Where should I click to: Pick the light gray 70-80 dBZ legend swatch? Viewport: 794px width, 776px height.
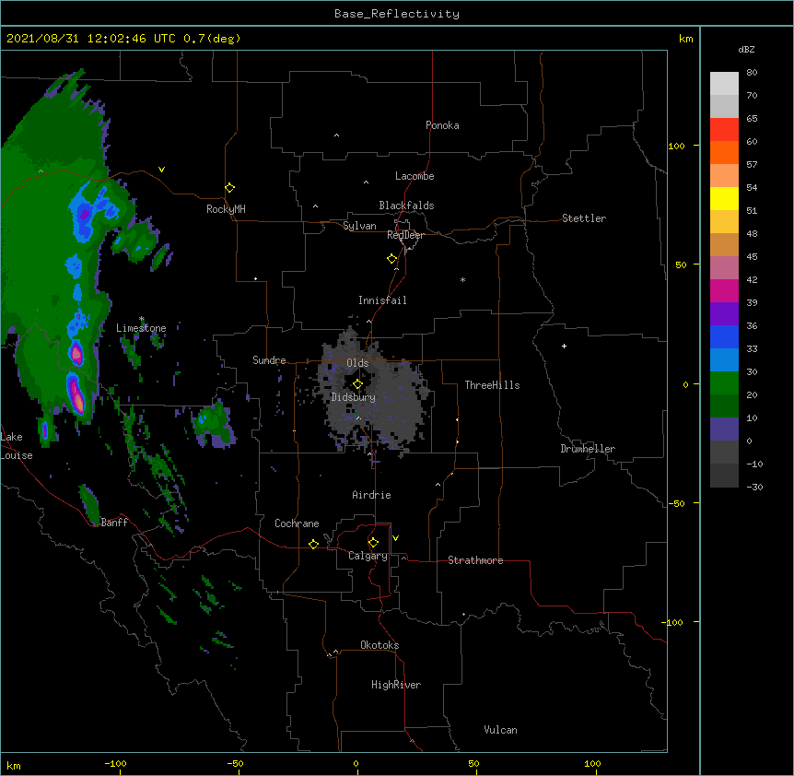pos(724,84)
